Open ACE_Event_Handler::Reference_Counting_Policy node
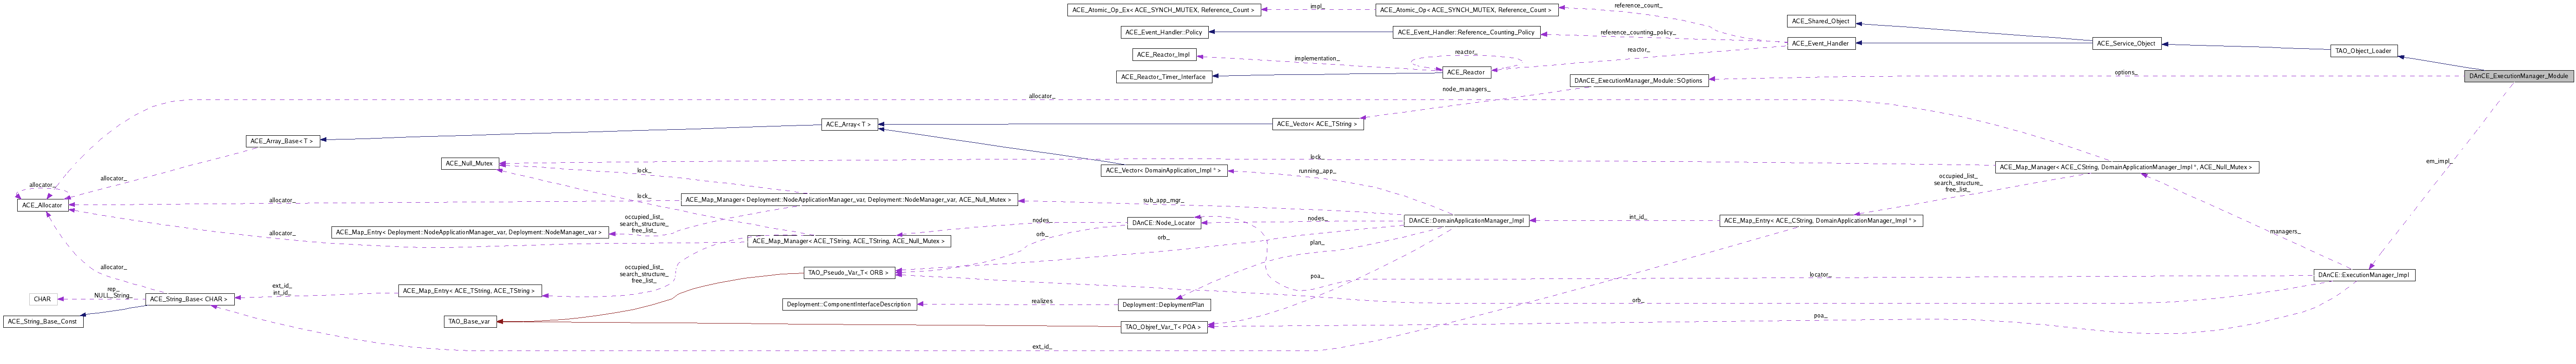 (x=1466, y=32)
